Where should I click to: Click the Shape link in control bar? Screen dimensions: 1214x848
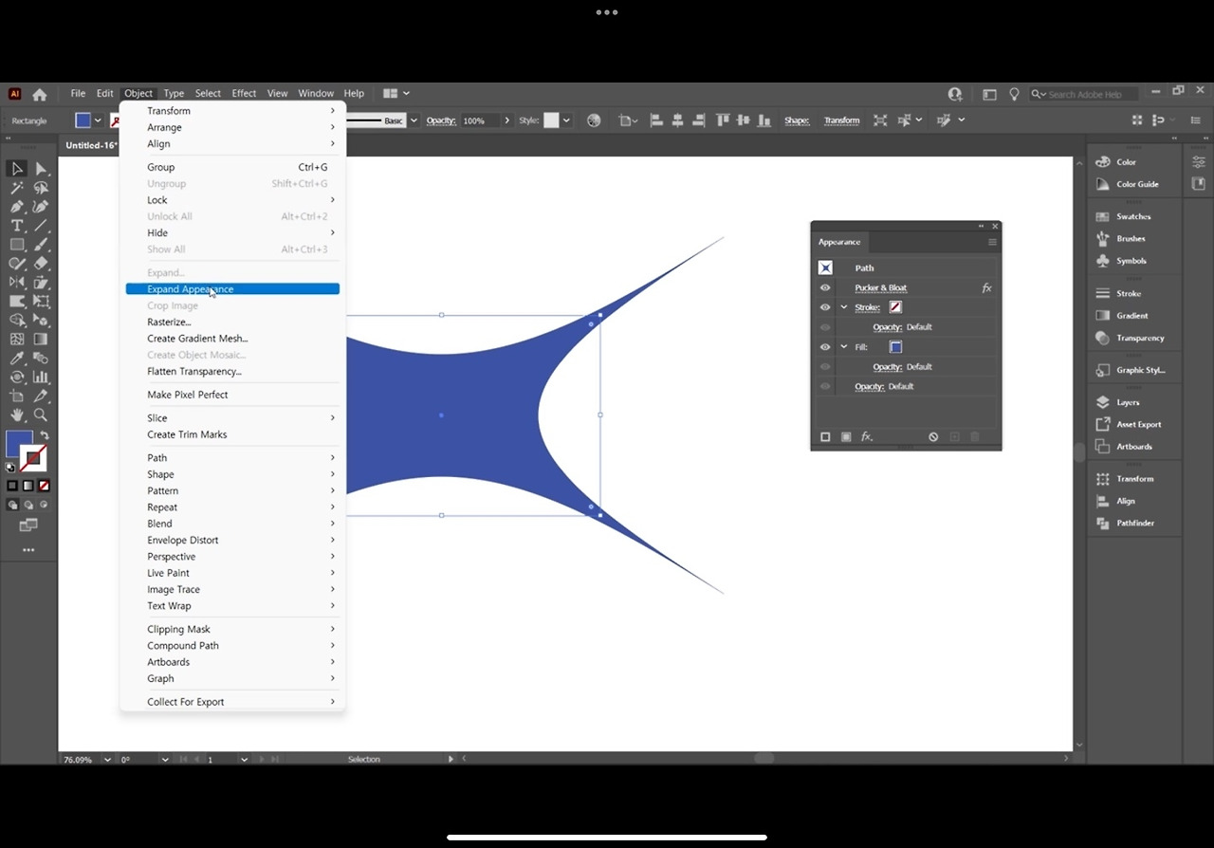coord(797,120)
